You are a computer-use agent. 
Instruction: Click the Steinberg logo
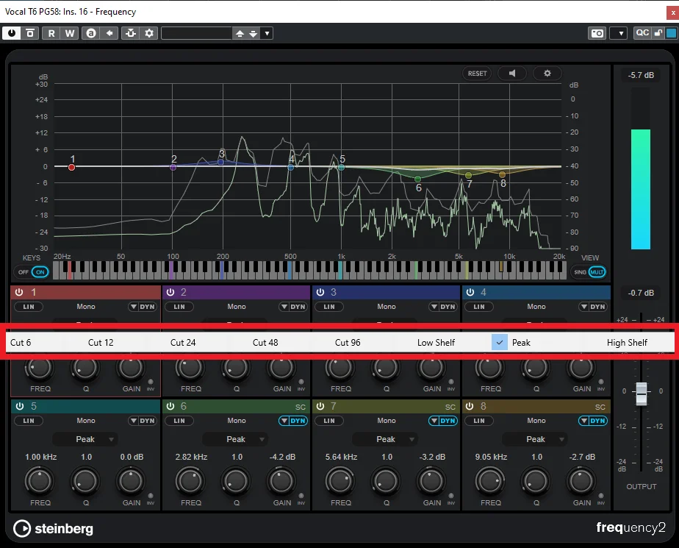53,528
